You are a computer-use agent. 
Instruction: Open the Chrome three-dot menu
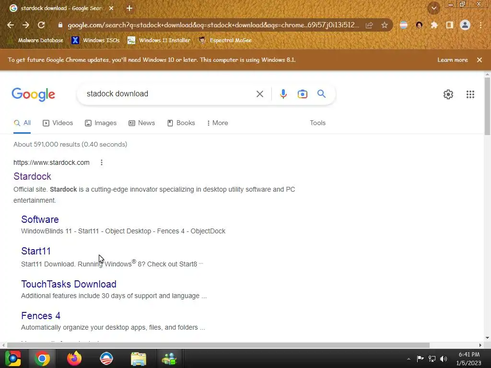tap(480, 25)
